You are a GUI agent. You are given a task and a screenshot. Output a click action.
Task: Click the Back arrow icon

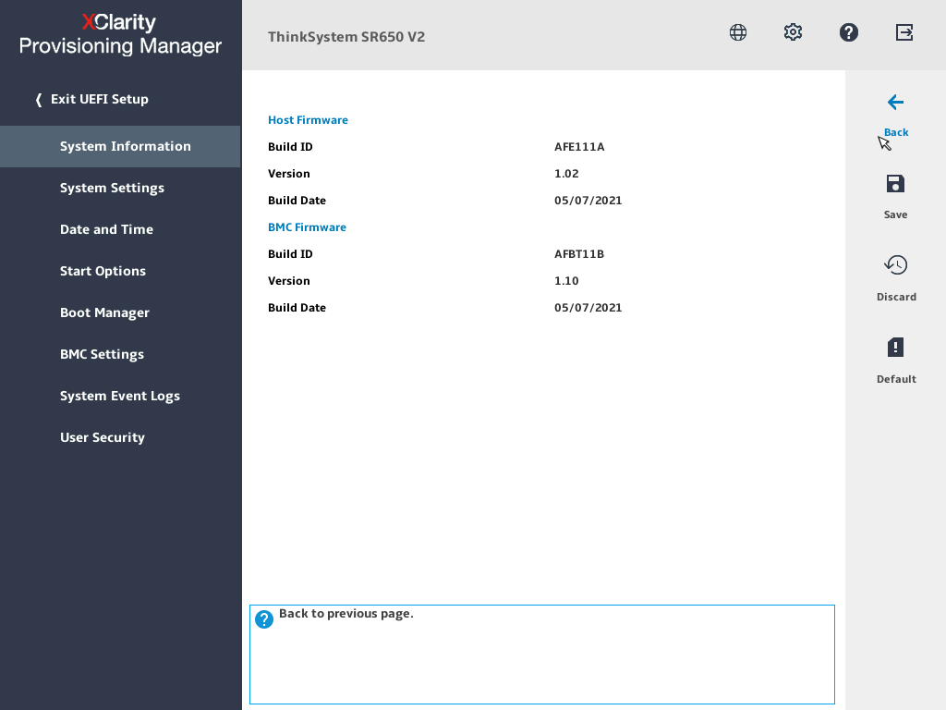point(895,102)
